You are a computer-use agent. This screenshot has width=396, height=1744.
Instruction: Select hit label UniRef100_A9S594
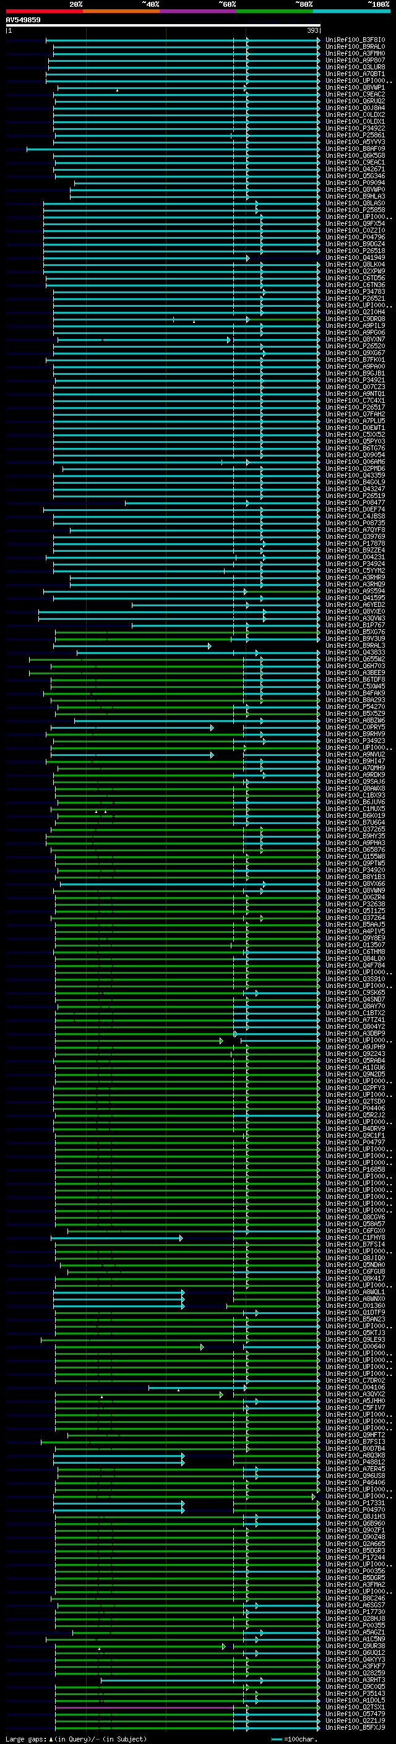pos(355,591)
